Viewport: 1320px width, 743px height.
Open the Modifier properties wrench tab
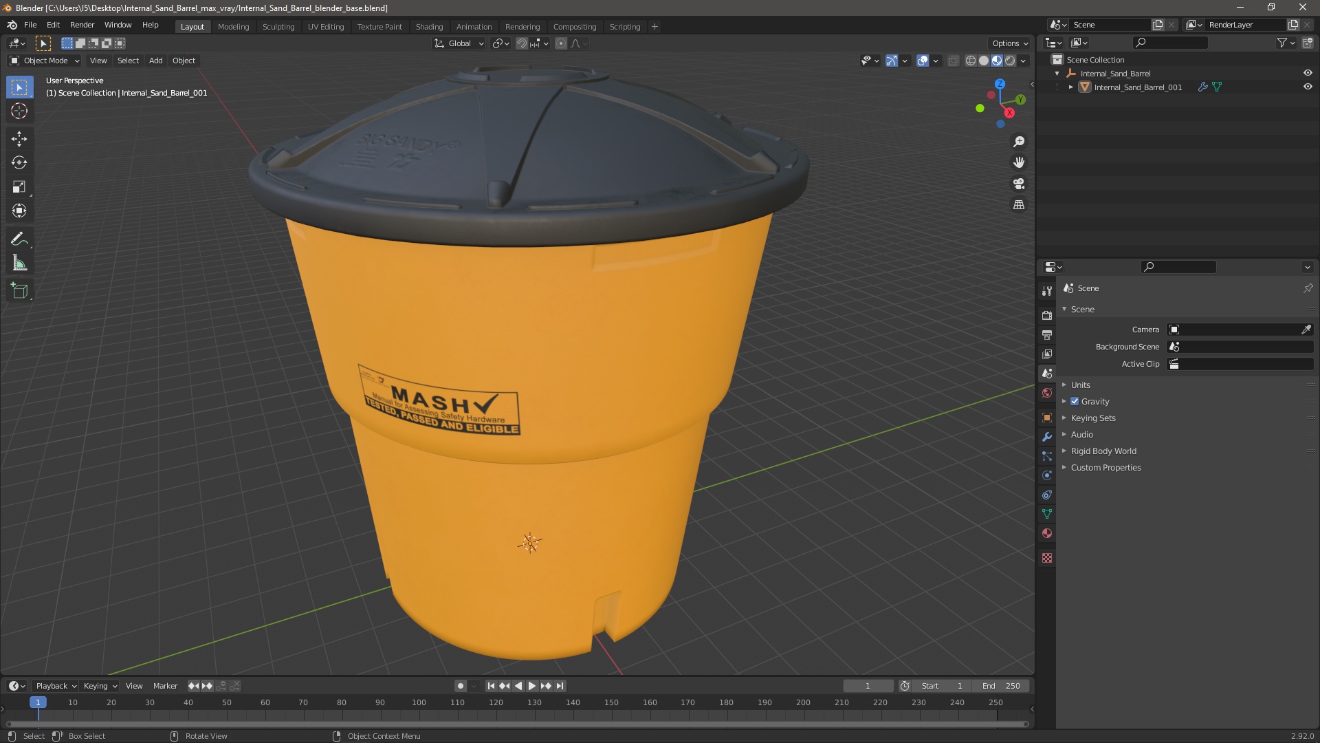pyautogui.click(x=1046, y=437)
